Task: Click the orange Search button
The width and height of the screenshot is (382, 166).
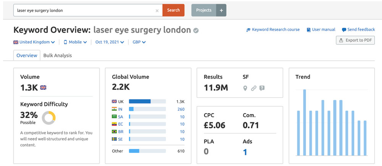Action: pos(173,10)
